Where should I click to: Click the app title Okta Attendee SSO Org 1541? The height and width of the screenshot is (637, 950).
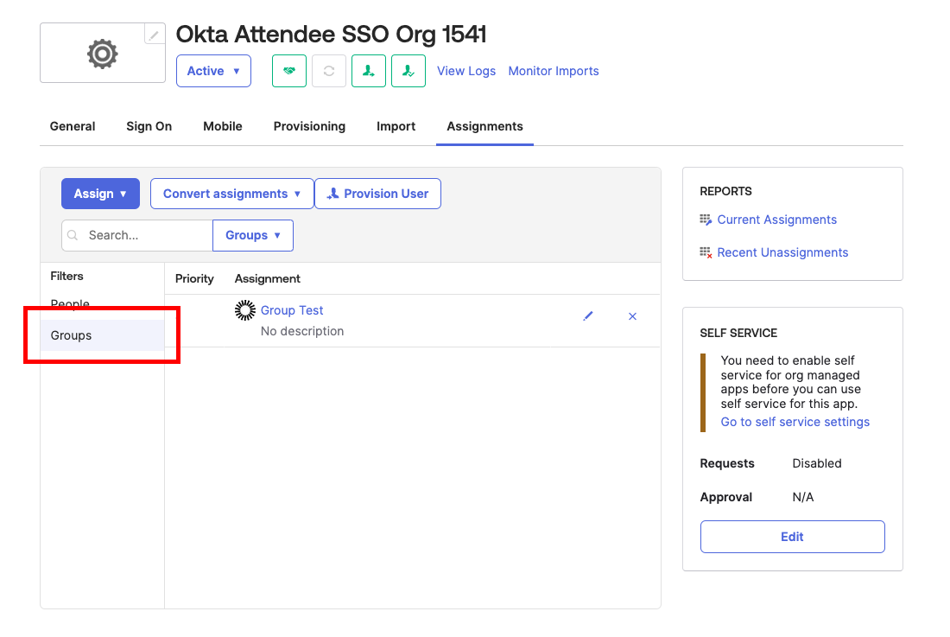tap(331, 35)
